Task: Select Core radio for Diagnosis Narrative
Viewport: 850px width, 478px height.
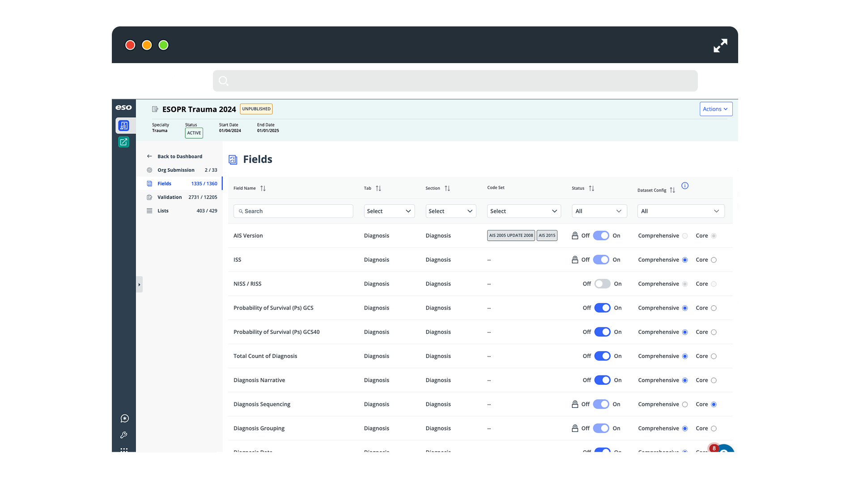Action: click(714, 380)
